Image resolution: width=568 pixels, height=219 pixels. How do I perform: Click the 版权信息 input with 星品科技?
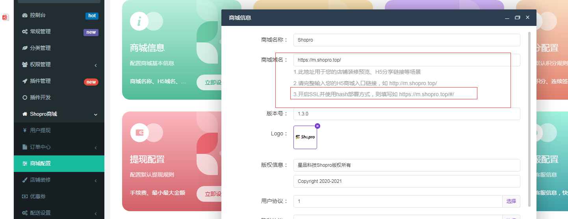(407, 165)
